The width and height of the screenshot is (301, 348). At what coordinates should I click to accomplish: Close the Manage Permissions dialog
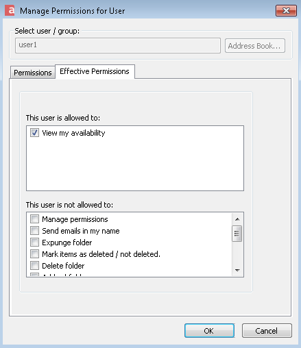coord(286,10)
